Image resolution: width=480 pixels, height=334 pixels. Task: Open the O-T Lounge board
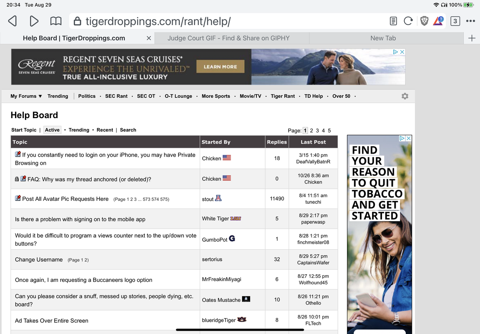[178, 96]
